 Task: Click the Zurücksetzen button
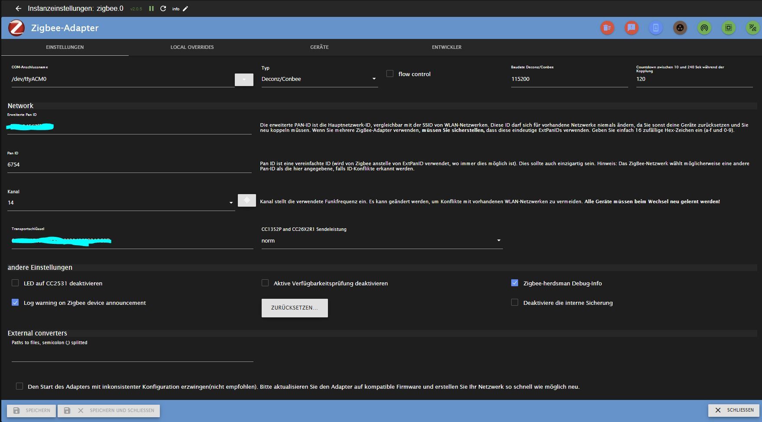click(x=295, y=308)
